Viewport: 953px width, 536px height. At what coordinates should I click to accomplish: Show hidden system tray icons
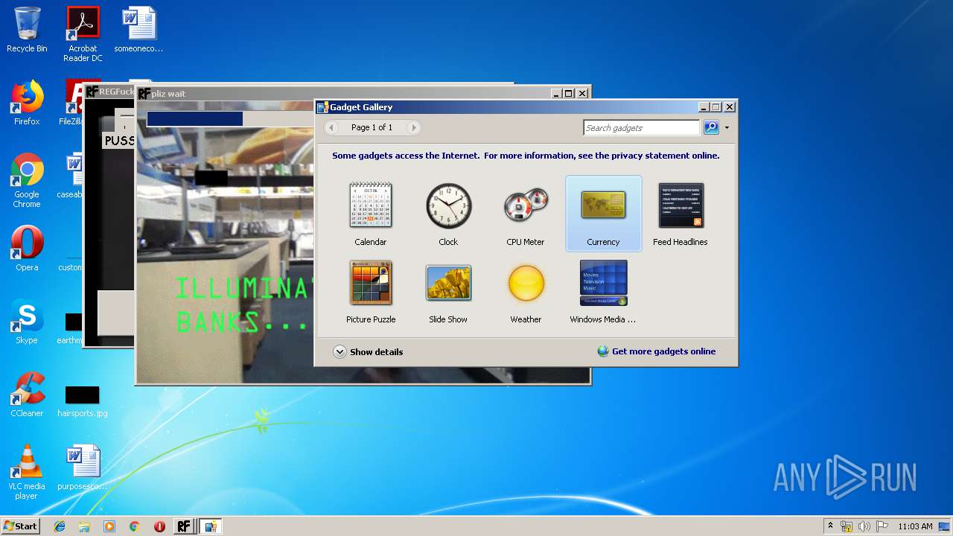830,526
